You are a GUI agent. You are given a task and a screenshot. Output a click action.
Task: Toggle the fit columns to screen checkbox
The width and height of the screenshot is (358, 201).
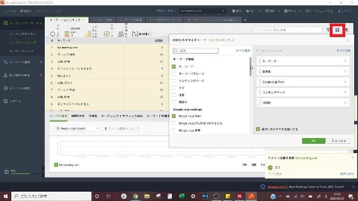(x=258, y=129)
